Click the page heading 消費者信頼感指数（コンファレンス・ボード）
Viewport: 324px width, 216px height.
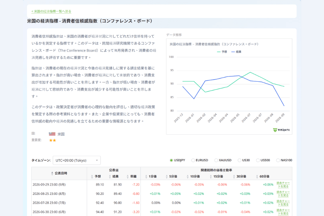coord(107,21)
